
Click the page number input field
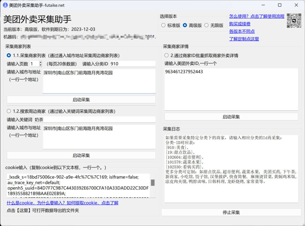tap(35, 64)
